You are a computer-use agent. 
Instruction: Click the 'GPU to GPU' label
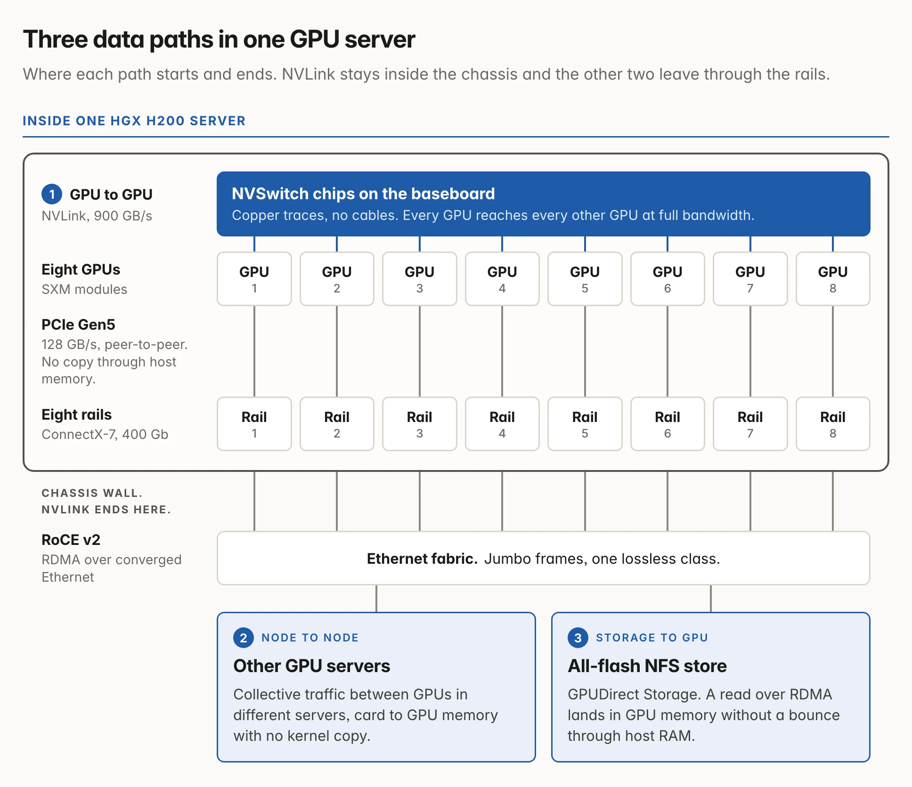point(111,195)
